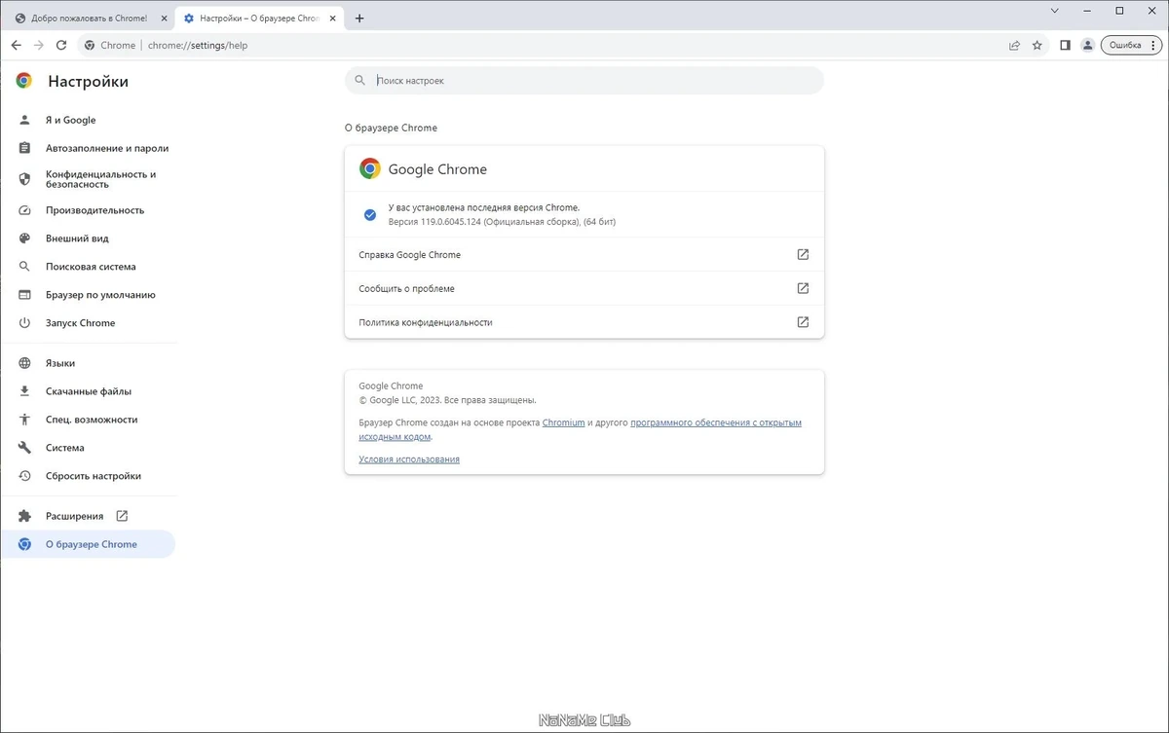Open Политика конфиденциальности row
This screenshot has height=733, width=1169.
pos(584,322)
